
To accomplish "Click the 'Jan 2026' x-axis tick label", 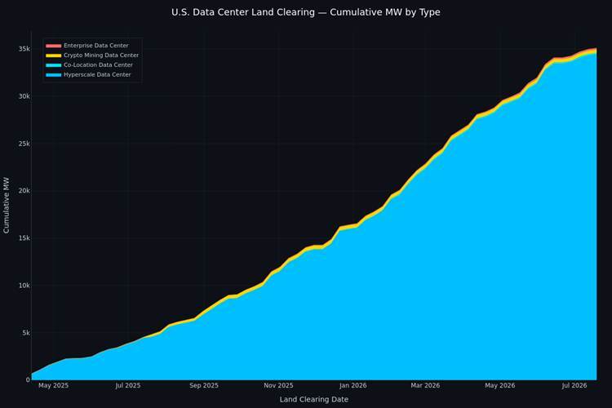I will coord(353,386).
